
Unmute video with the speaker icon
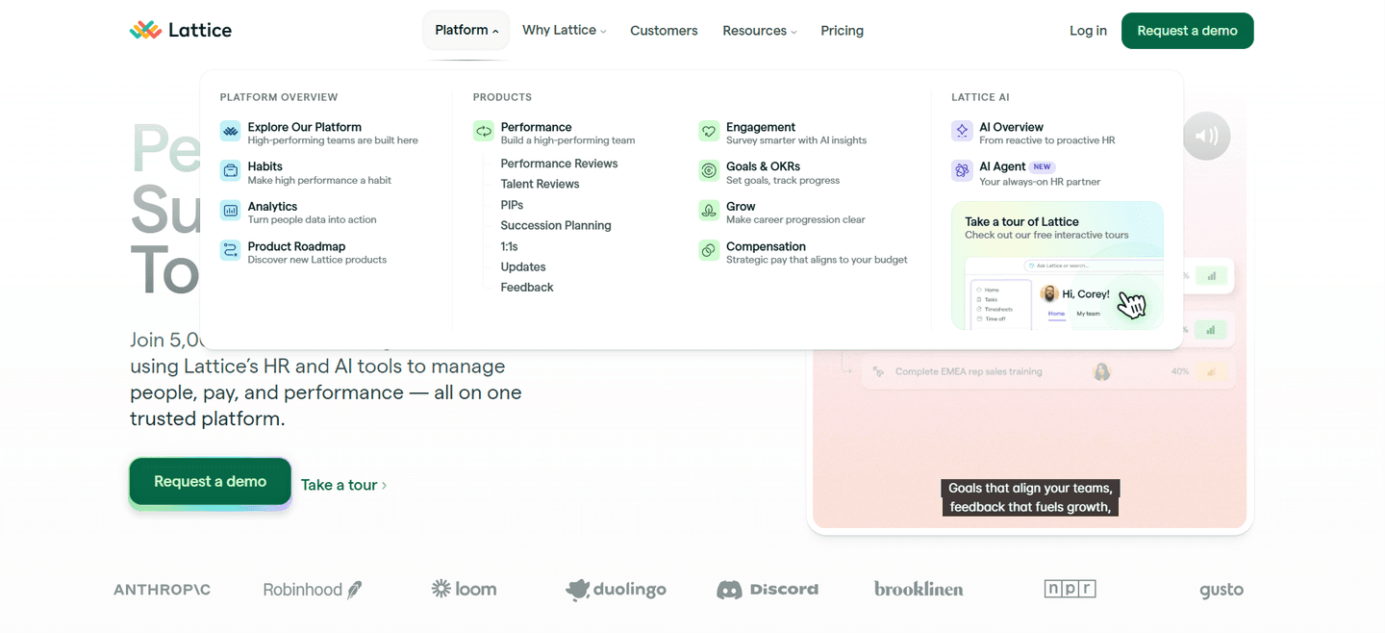(1206, 136)
